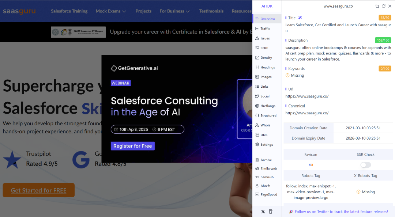Click the Ahrefs logo icon
Viewport: 395px width, 217px height.
coord(257,186)
